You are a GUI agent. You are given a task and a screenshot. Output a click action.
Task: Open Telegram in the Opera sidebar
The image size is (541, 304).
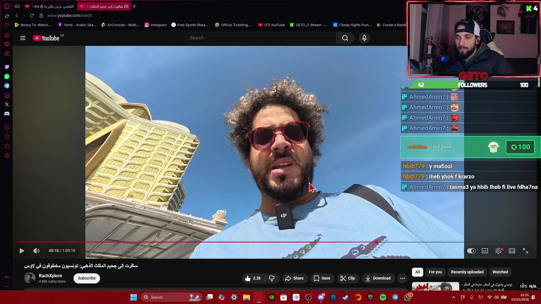click(7, 86)
